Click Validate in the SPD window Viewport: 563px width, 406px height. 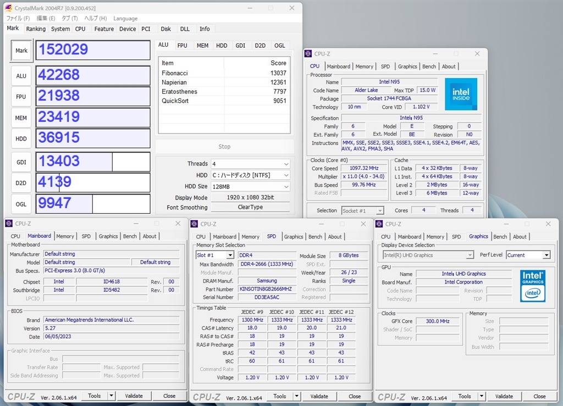(x=319, y=396)
